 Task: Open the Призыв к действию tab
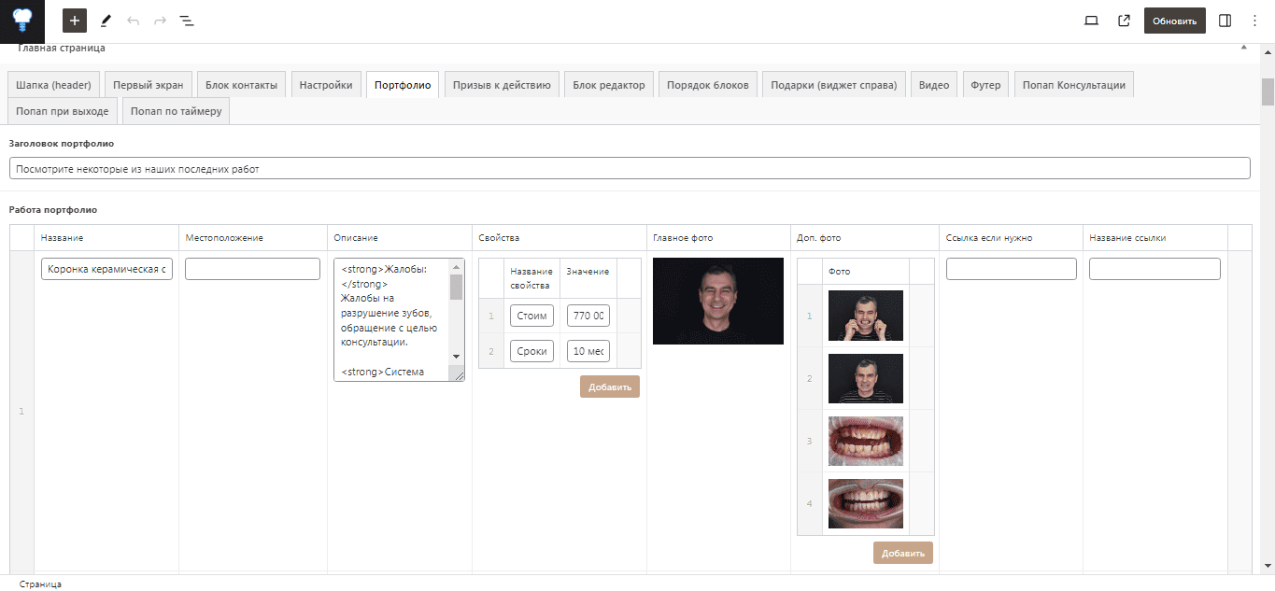coord(502,85)
